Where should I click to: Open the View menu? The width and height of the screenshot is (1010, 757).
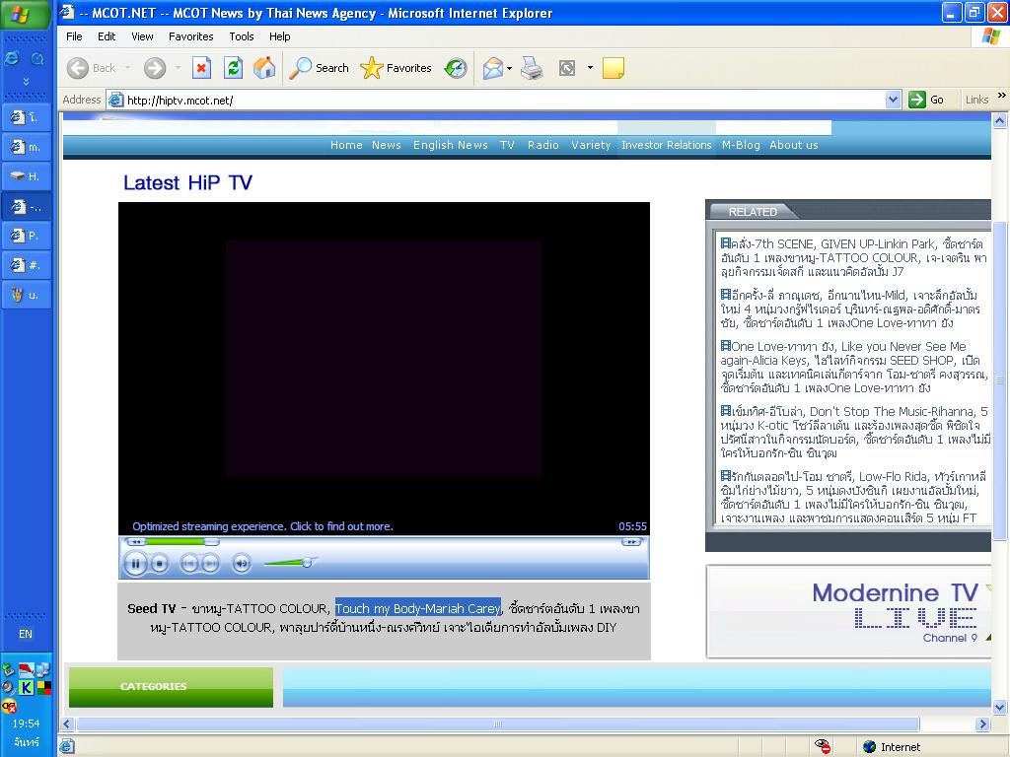(x=142, y=36)
